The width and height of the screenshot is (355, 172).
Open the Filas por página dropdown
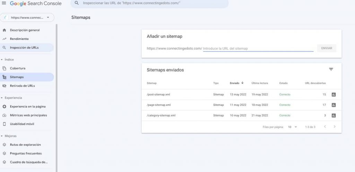292,127
